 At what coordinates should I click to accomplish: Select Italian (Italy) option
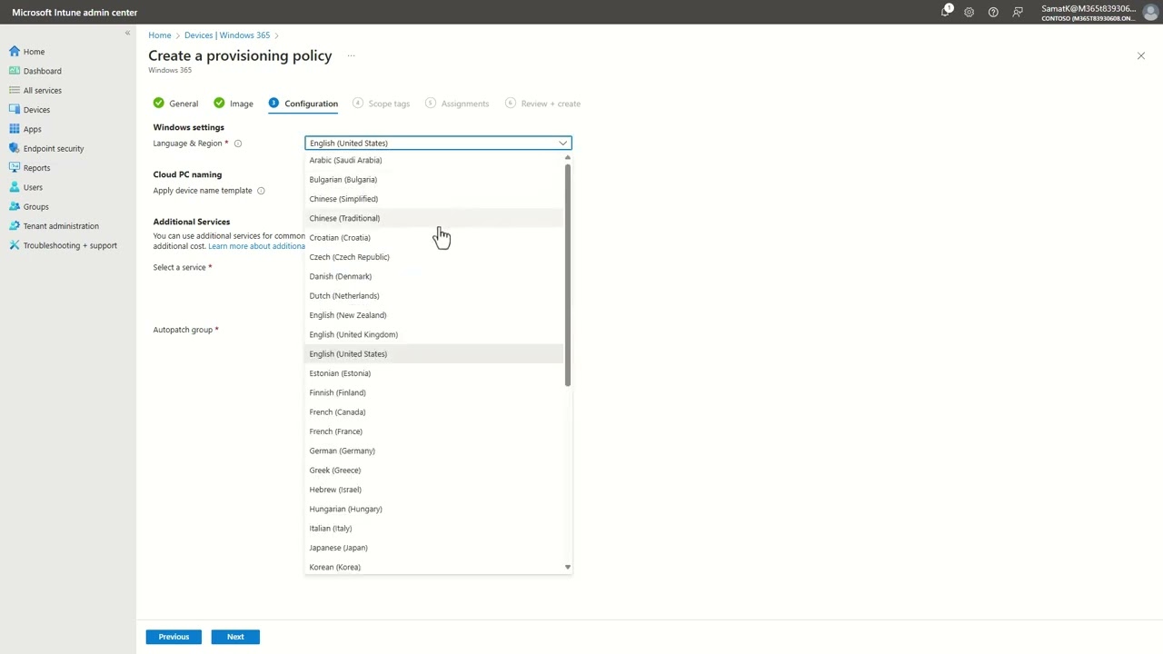(434, 529)
